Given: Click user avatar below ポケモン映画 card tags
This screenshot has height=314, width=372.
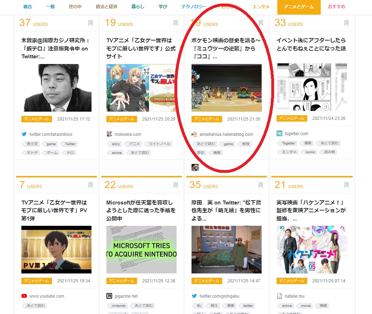Looking at the screenshot, I should (195, 167).
